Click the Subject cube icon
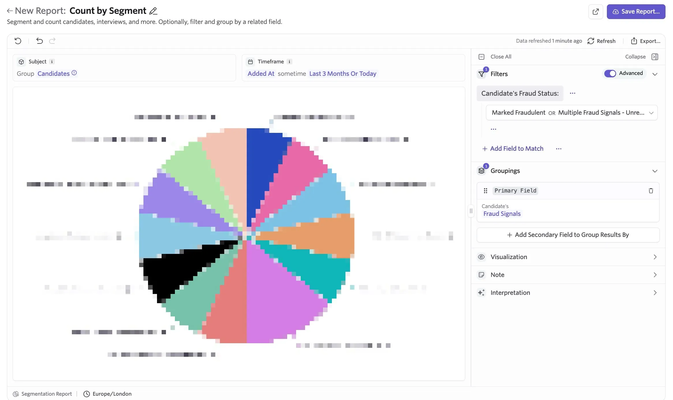The image size is (673, 400). click(21, 62)
